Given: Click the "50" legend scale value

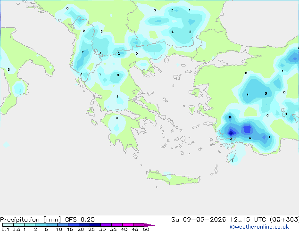Looking at the screenshot, I should coord(146,229).
